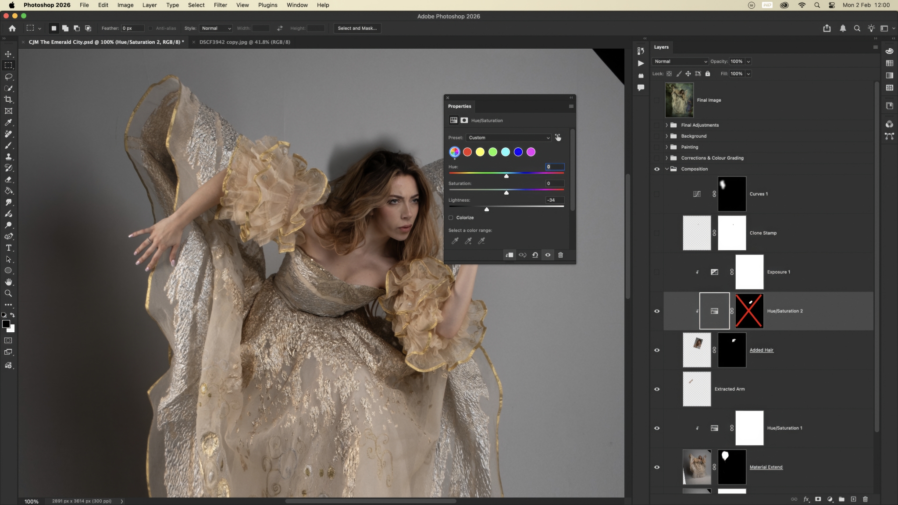The width and height of the screenshot is (898, 505).
Task: Expand the Final Adjustments group
Action: click(667, 125)
